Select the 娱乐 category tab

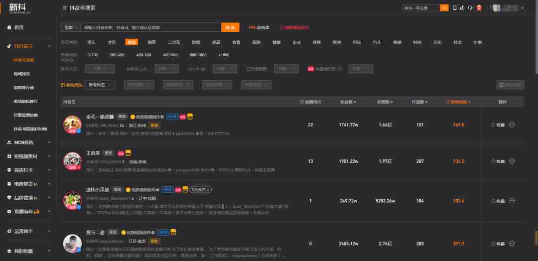(92, 42)
